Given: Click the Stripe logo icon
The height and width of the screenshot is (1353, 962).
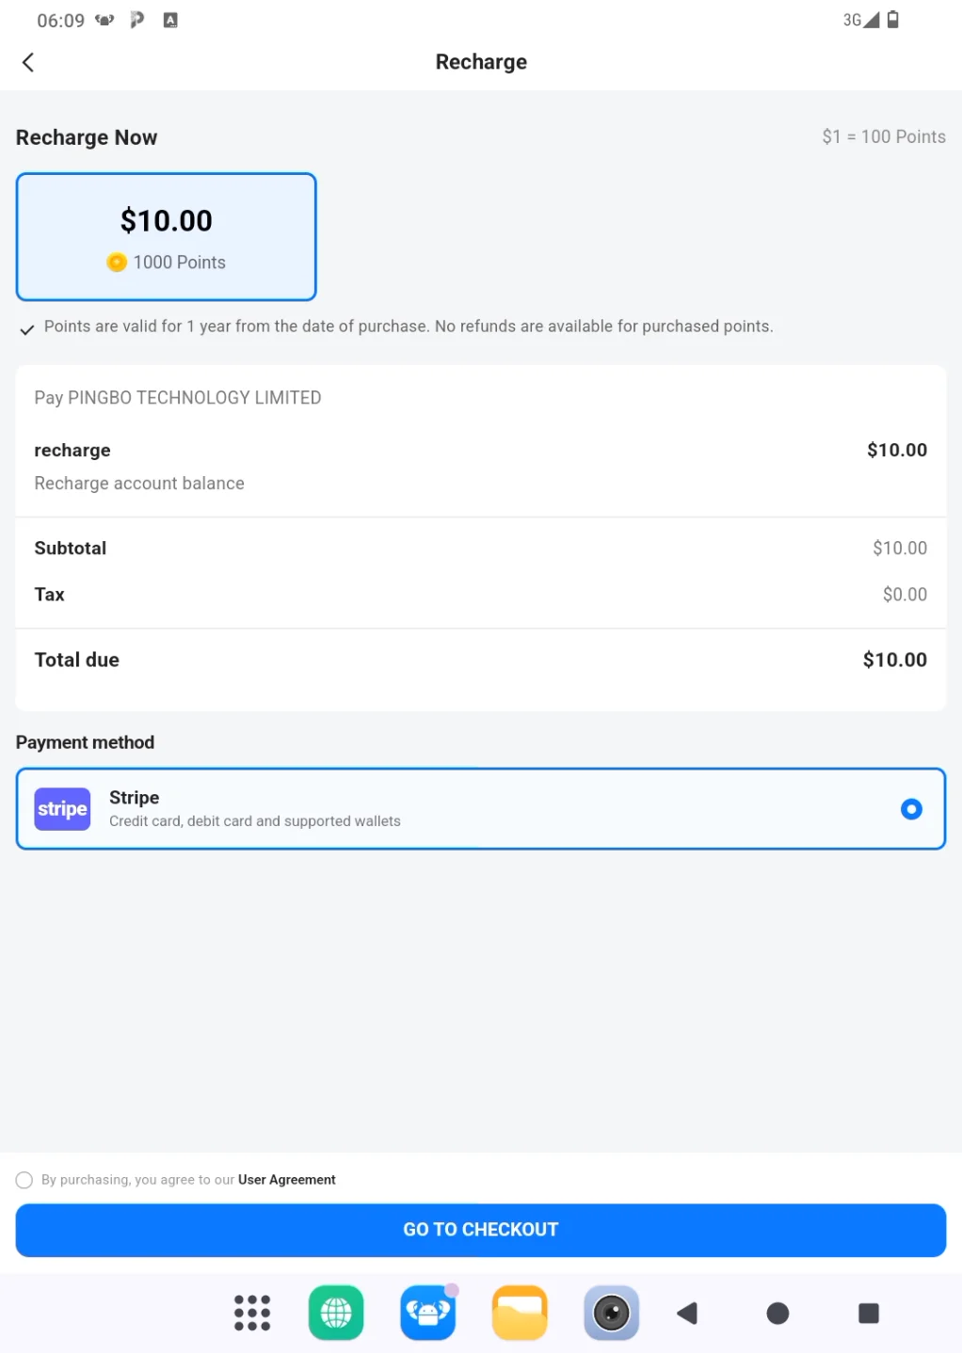Looking at the screenshot, I should 62,809.
